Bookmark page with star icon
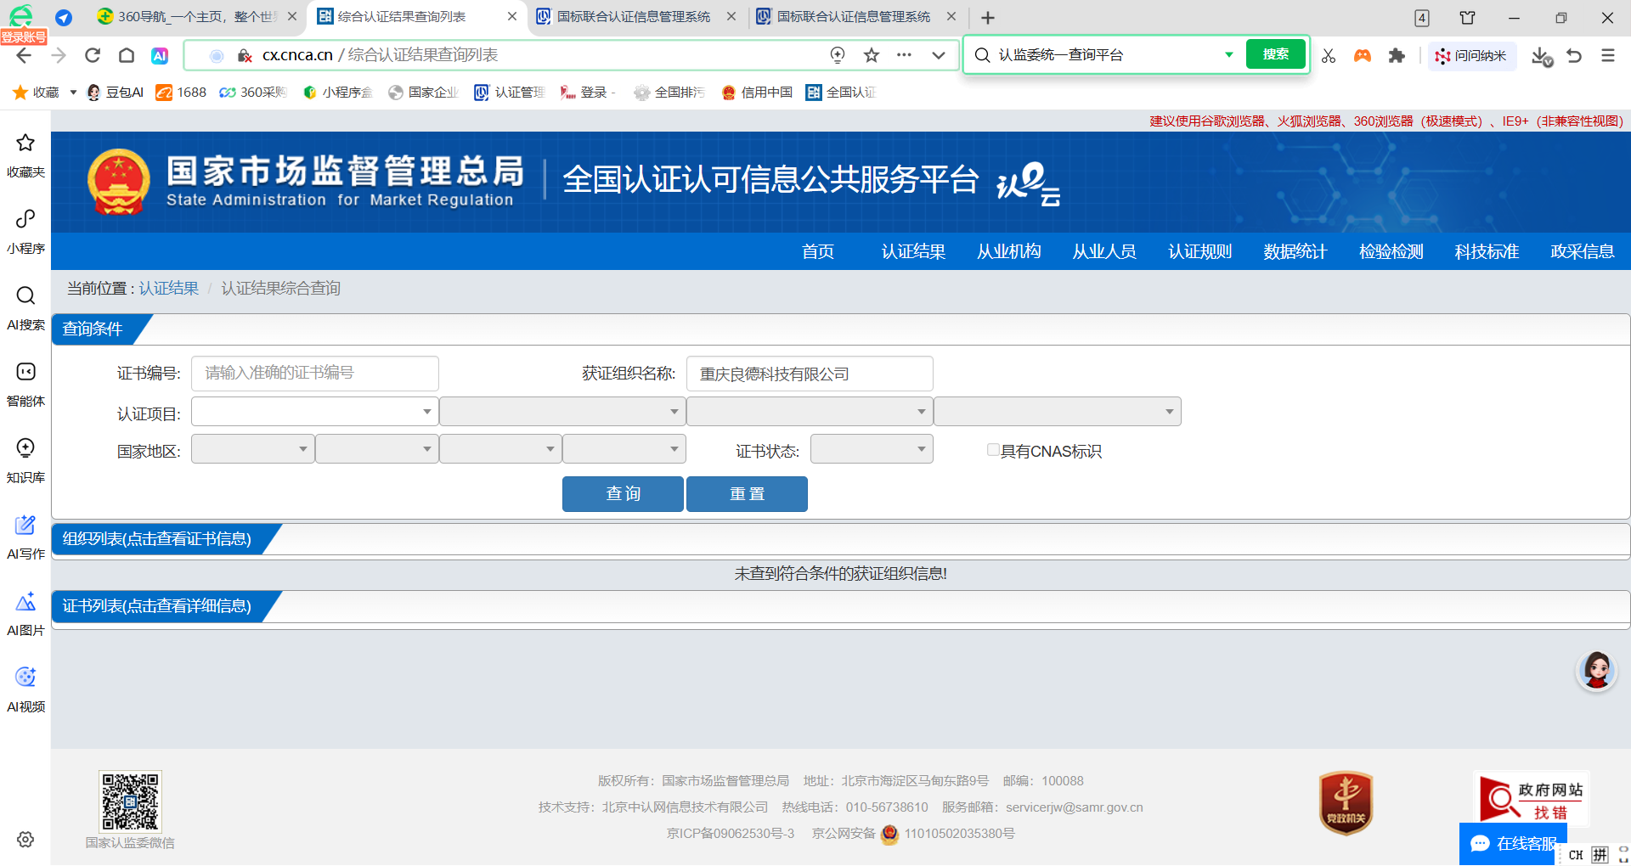The height and width of the screenshot is (866, 1631). pyautogui.click(x=871, y=55)
